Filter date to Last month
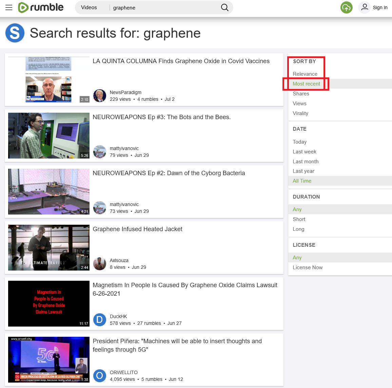This screenshot has width=392, height=388. tap(306, 162)
